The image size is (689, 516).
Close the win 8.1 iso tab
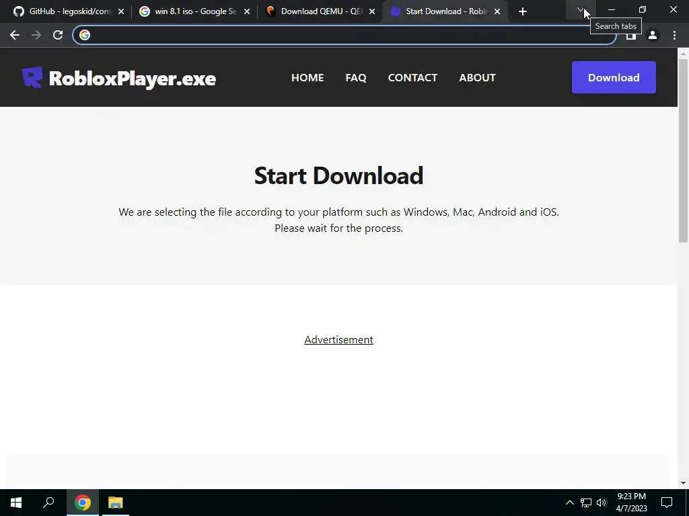point(247,11)
